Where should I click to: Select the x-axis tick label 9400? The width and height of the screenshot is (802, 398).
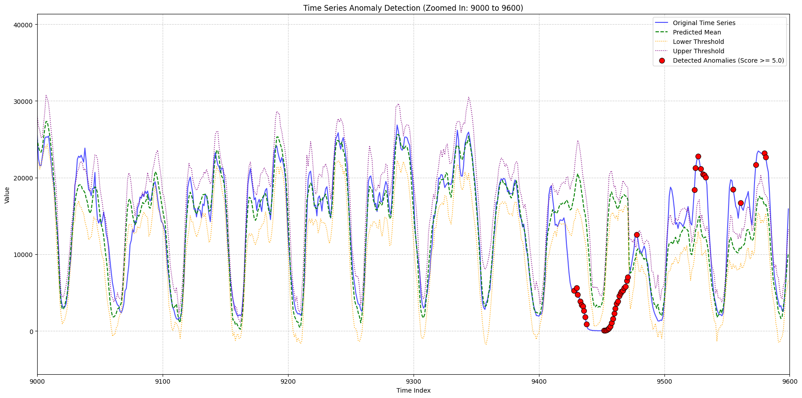(x=539, y=381)
